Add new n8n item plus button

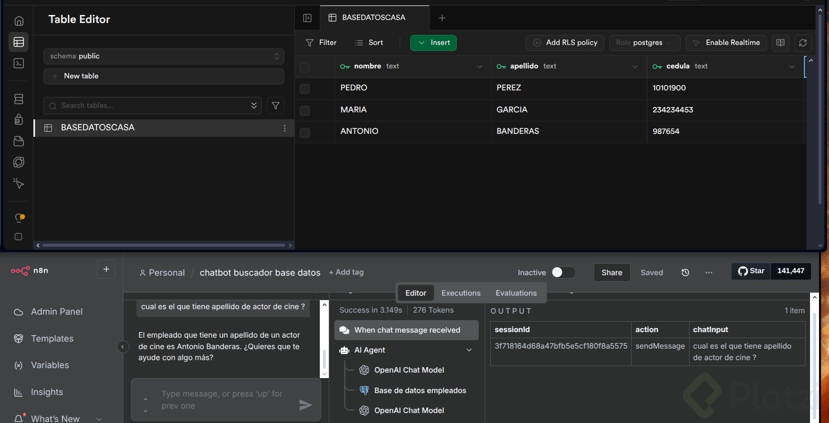point(106,270)
